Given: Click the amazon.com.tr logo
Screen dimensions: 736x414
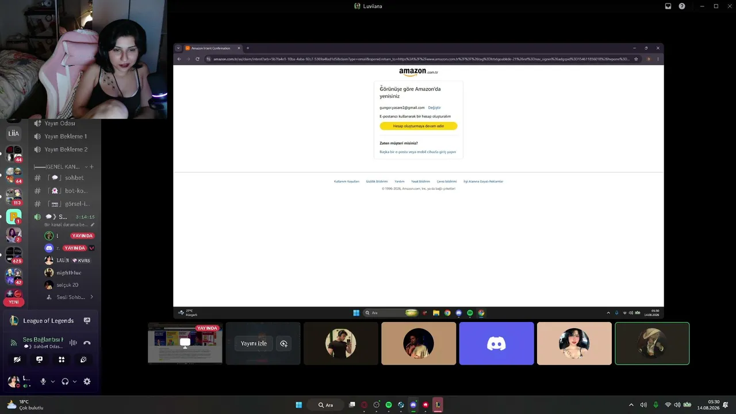Looking at the screenshot, I should 419,72.
